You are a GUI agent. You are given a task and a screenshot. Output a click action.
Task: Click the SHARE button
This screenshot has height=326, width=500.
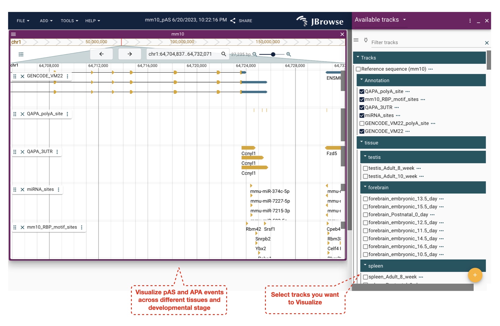tap(241, 21)
